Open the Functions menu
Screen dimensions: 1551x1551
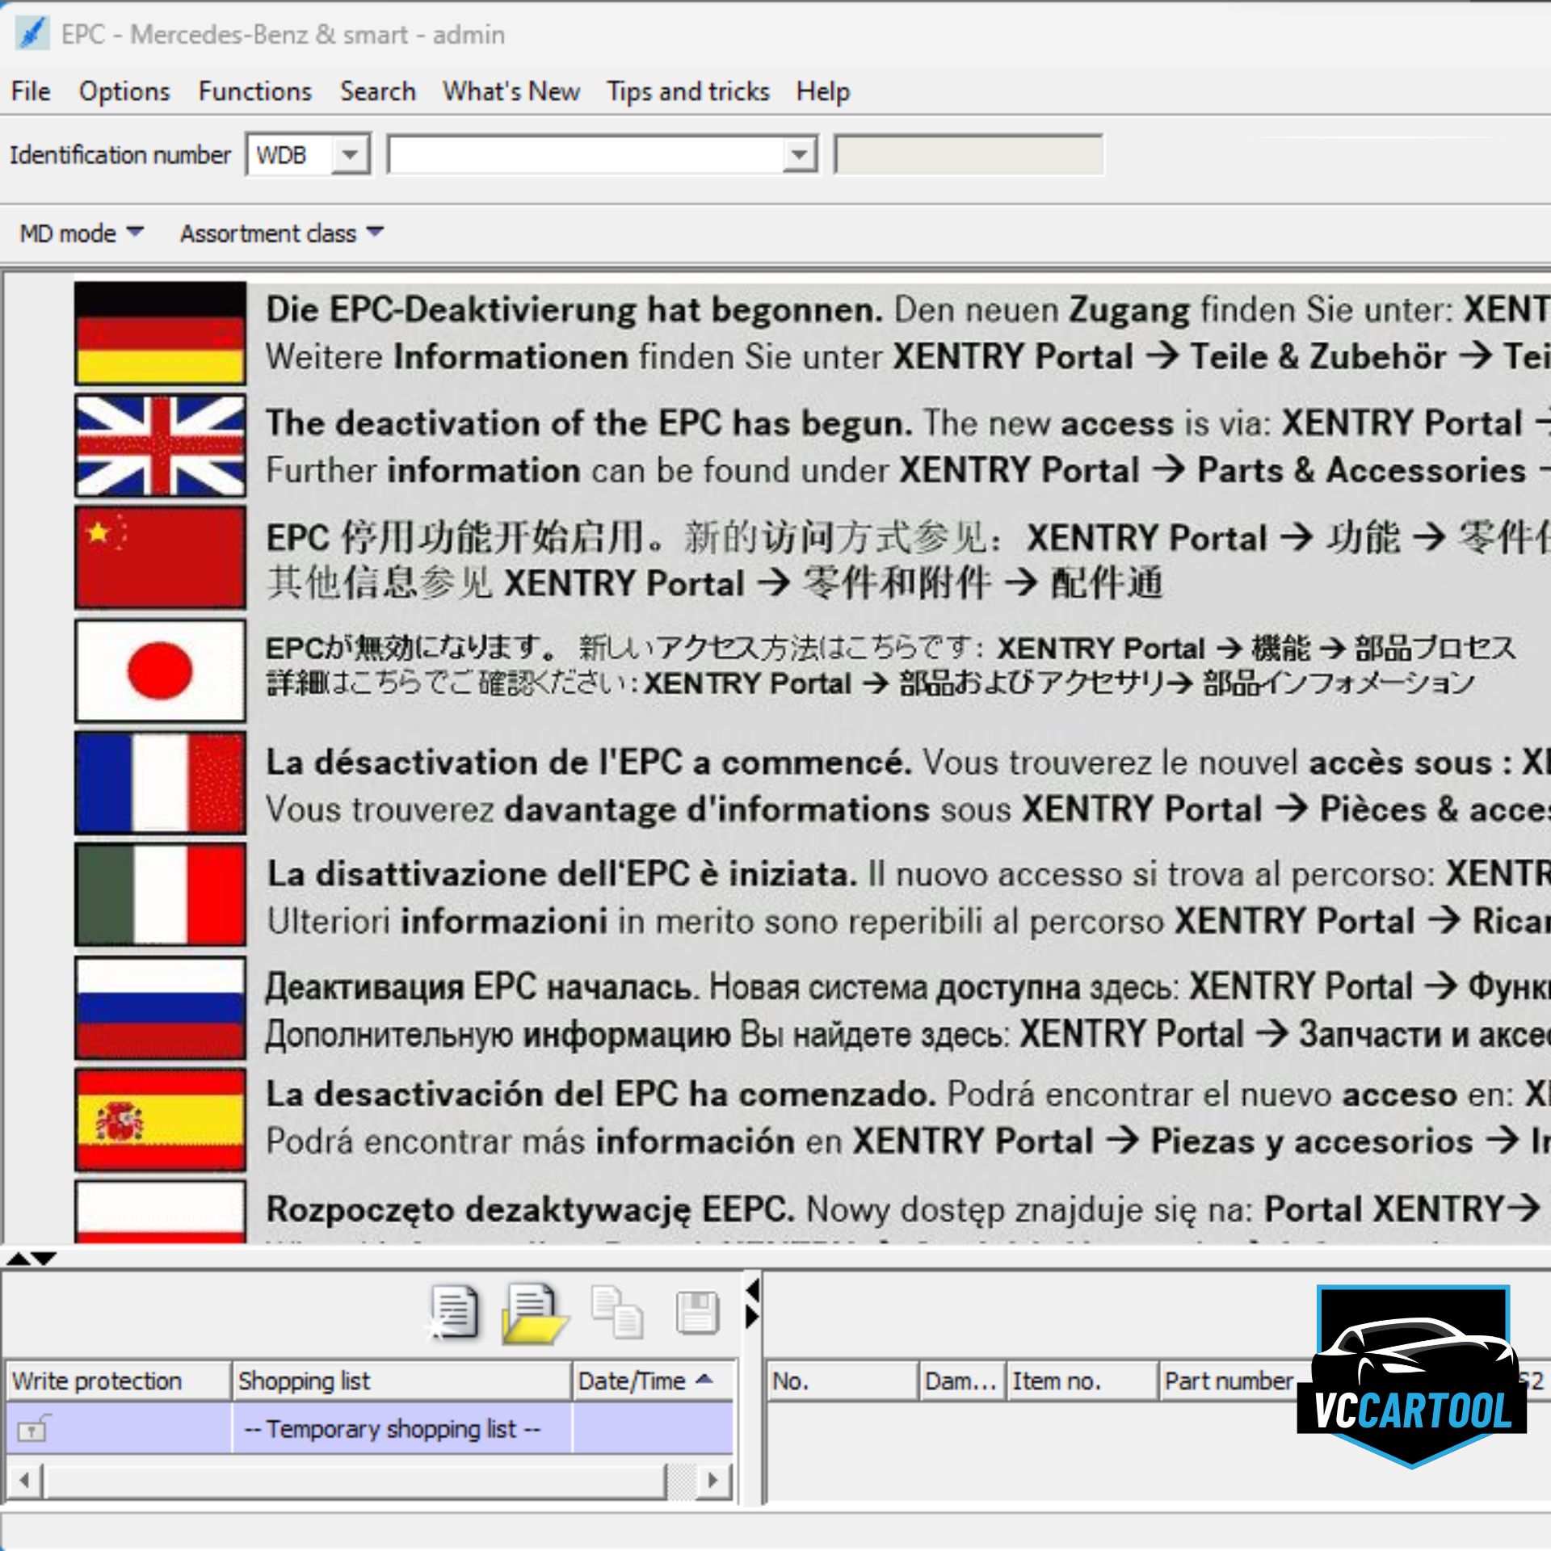[x=254, y=91]
